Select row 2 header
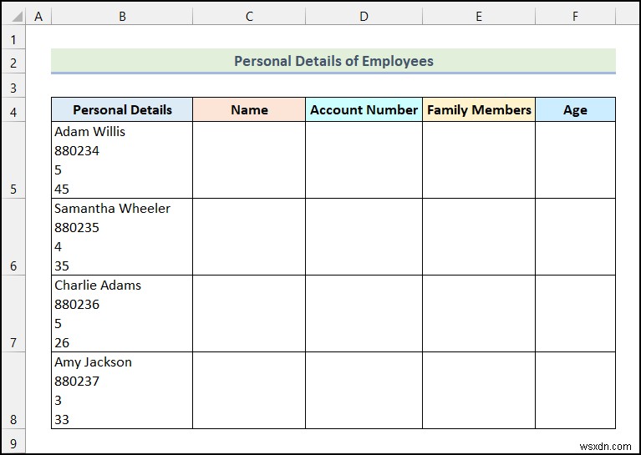The width and height of the screenshot is (641, 455). click(13, 63)
